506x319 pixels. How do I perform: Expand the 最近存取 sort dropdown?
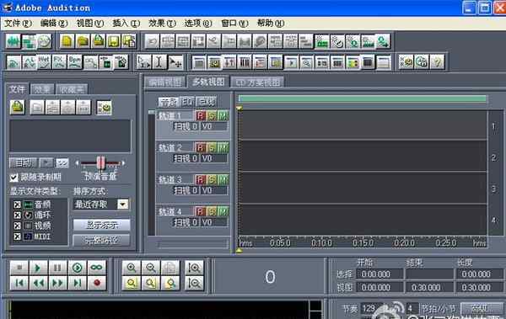point(122,205)
